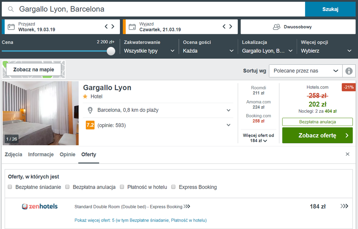Click the green Zobacz ofertę button
The image size is (358, 229).
[317, 135]
